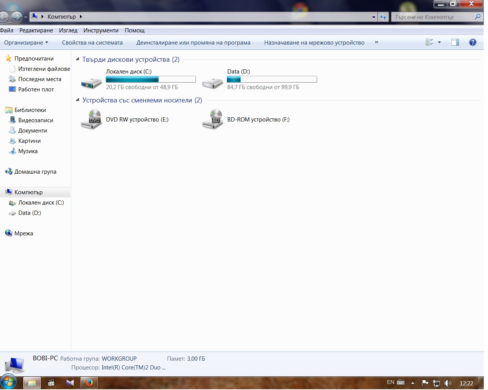
Task: Expand the address bar history dropdown
Action: [x=374, y=17]
